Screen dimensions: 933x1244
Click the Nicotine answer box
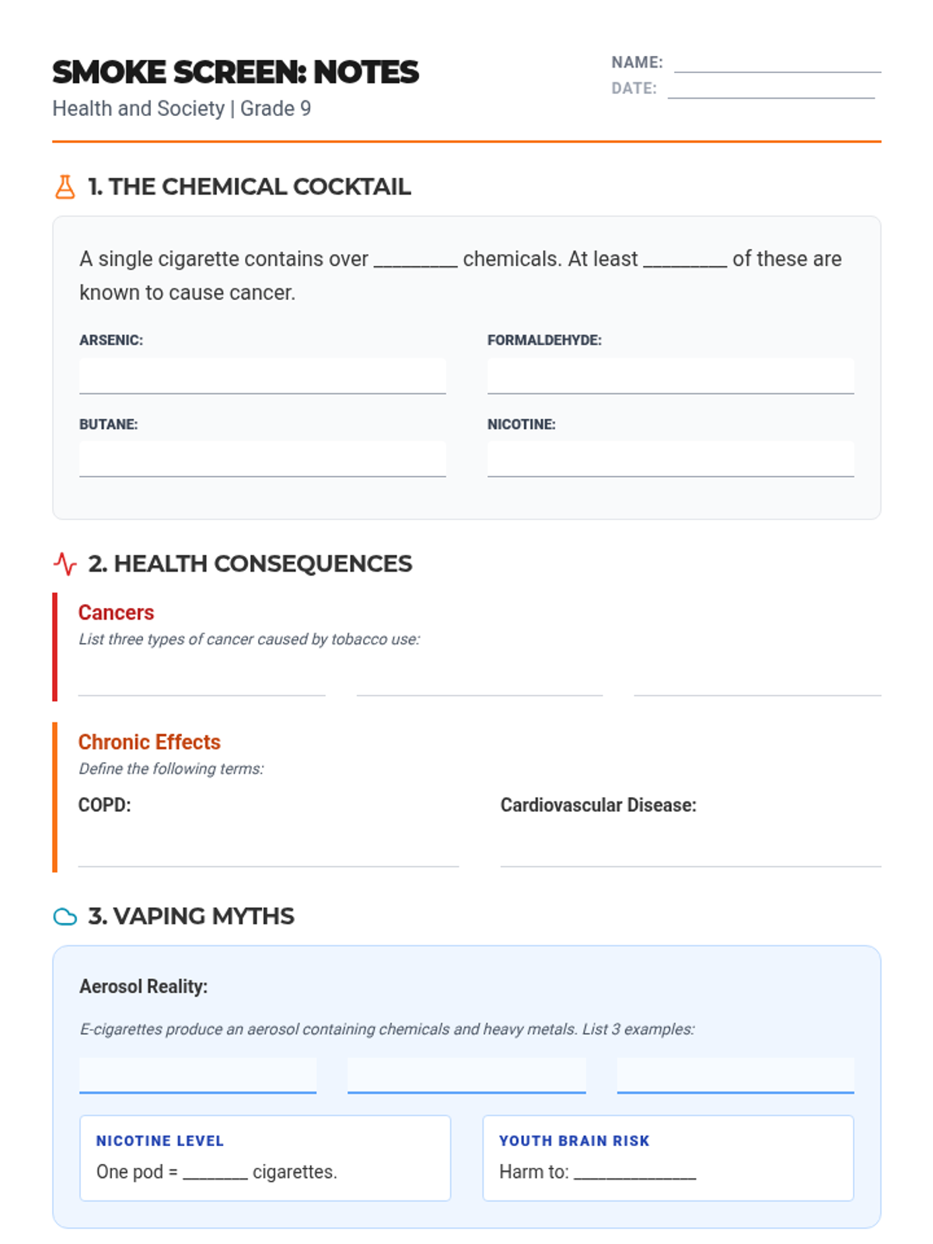coord(670,459)
